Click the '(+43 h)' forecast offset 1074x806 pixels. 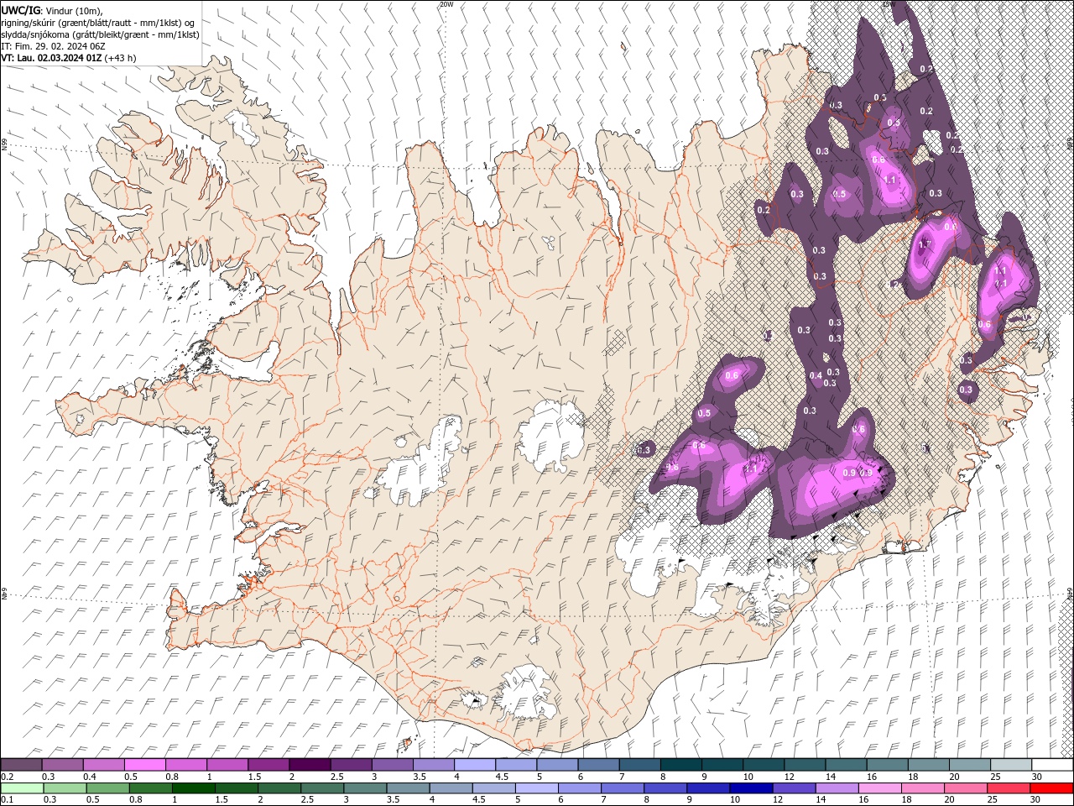pyautogui.click(x=121, y=58)
